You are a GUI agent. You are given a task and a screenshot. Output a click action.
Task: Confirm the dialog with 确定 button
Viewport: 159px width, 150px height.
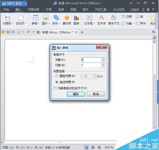pyautogui.click(x=76, y=94)
